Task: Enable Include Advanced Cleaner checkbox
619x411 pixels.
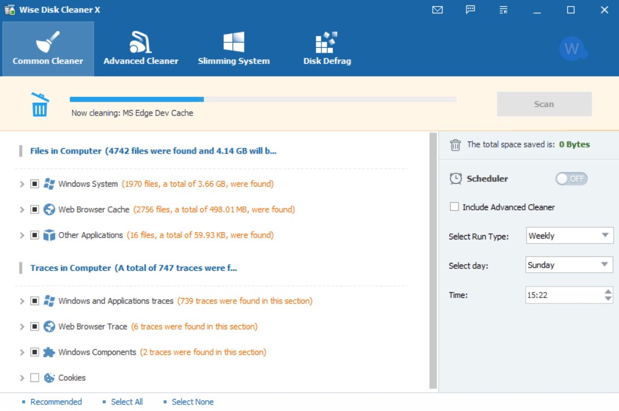Action: tap(454, 207)
